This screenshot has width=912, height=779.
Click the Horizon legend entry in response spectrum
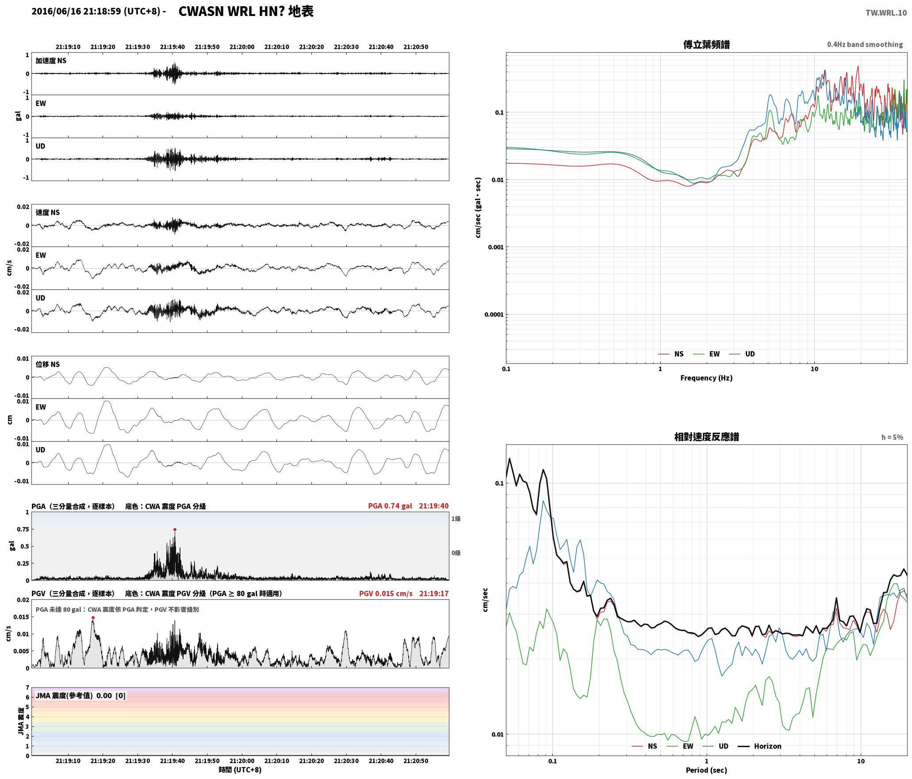pyautogui.click(x=760, y=746)
